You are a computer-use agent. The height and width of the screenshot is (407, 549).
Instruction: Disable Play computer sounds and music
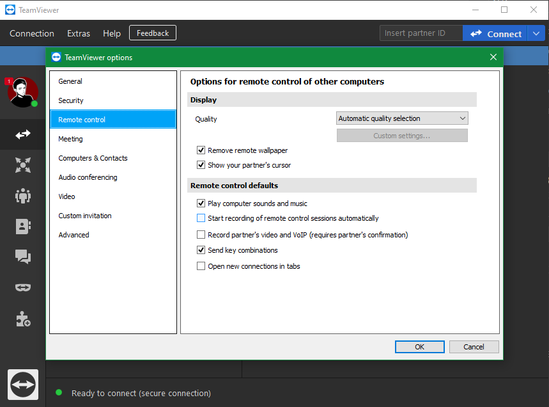coord(201,203)
